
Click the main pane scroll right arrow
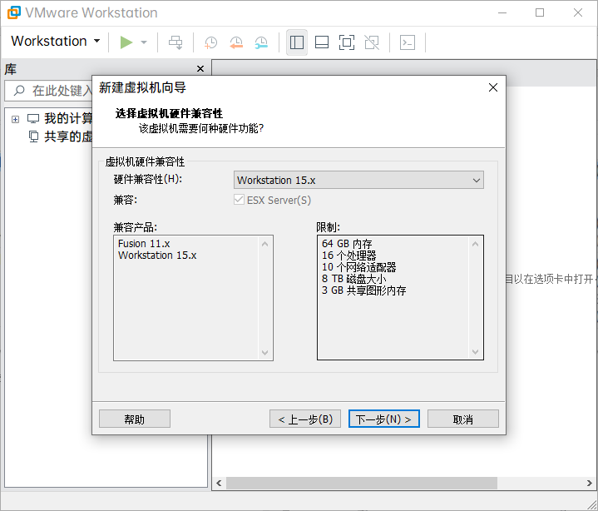click(589, 484)
